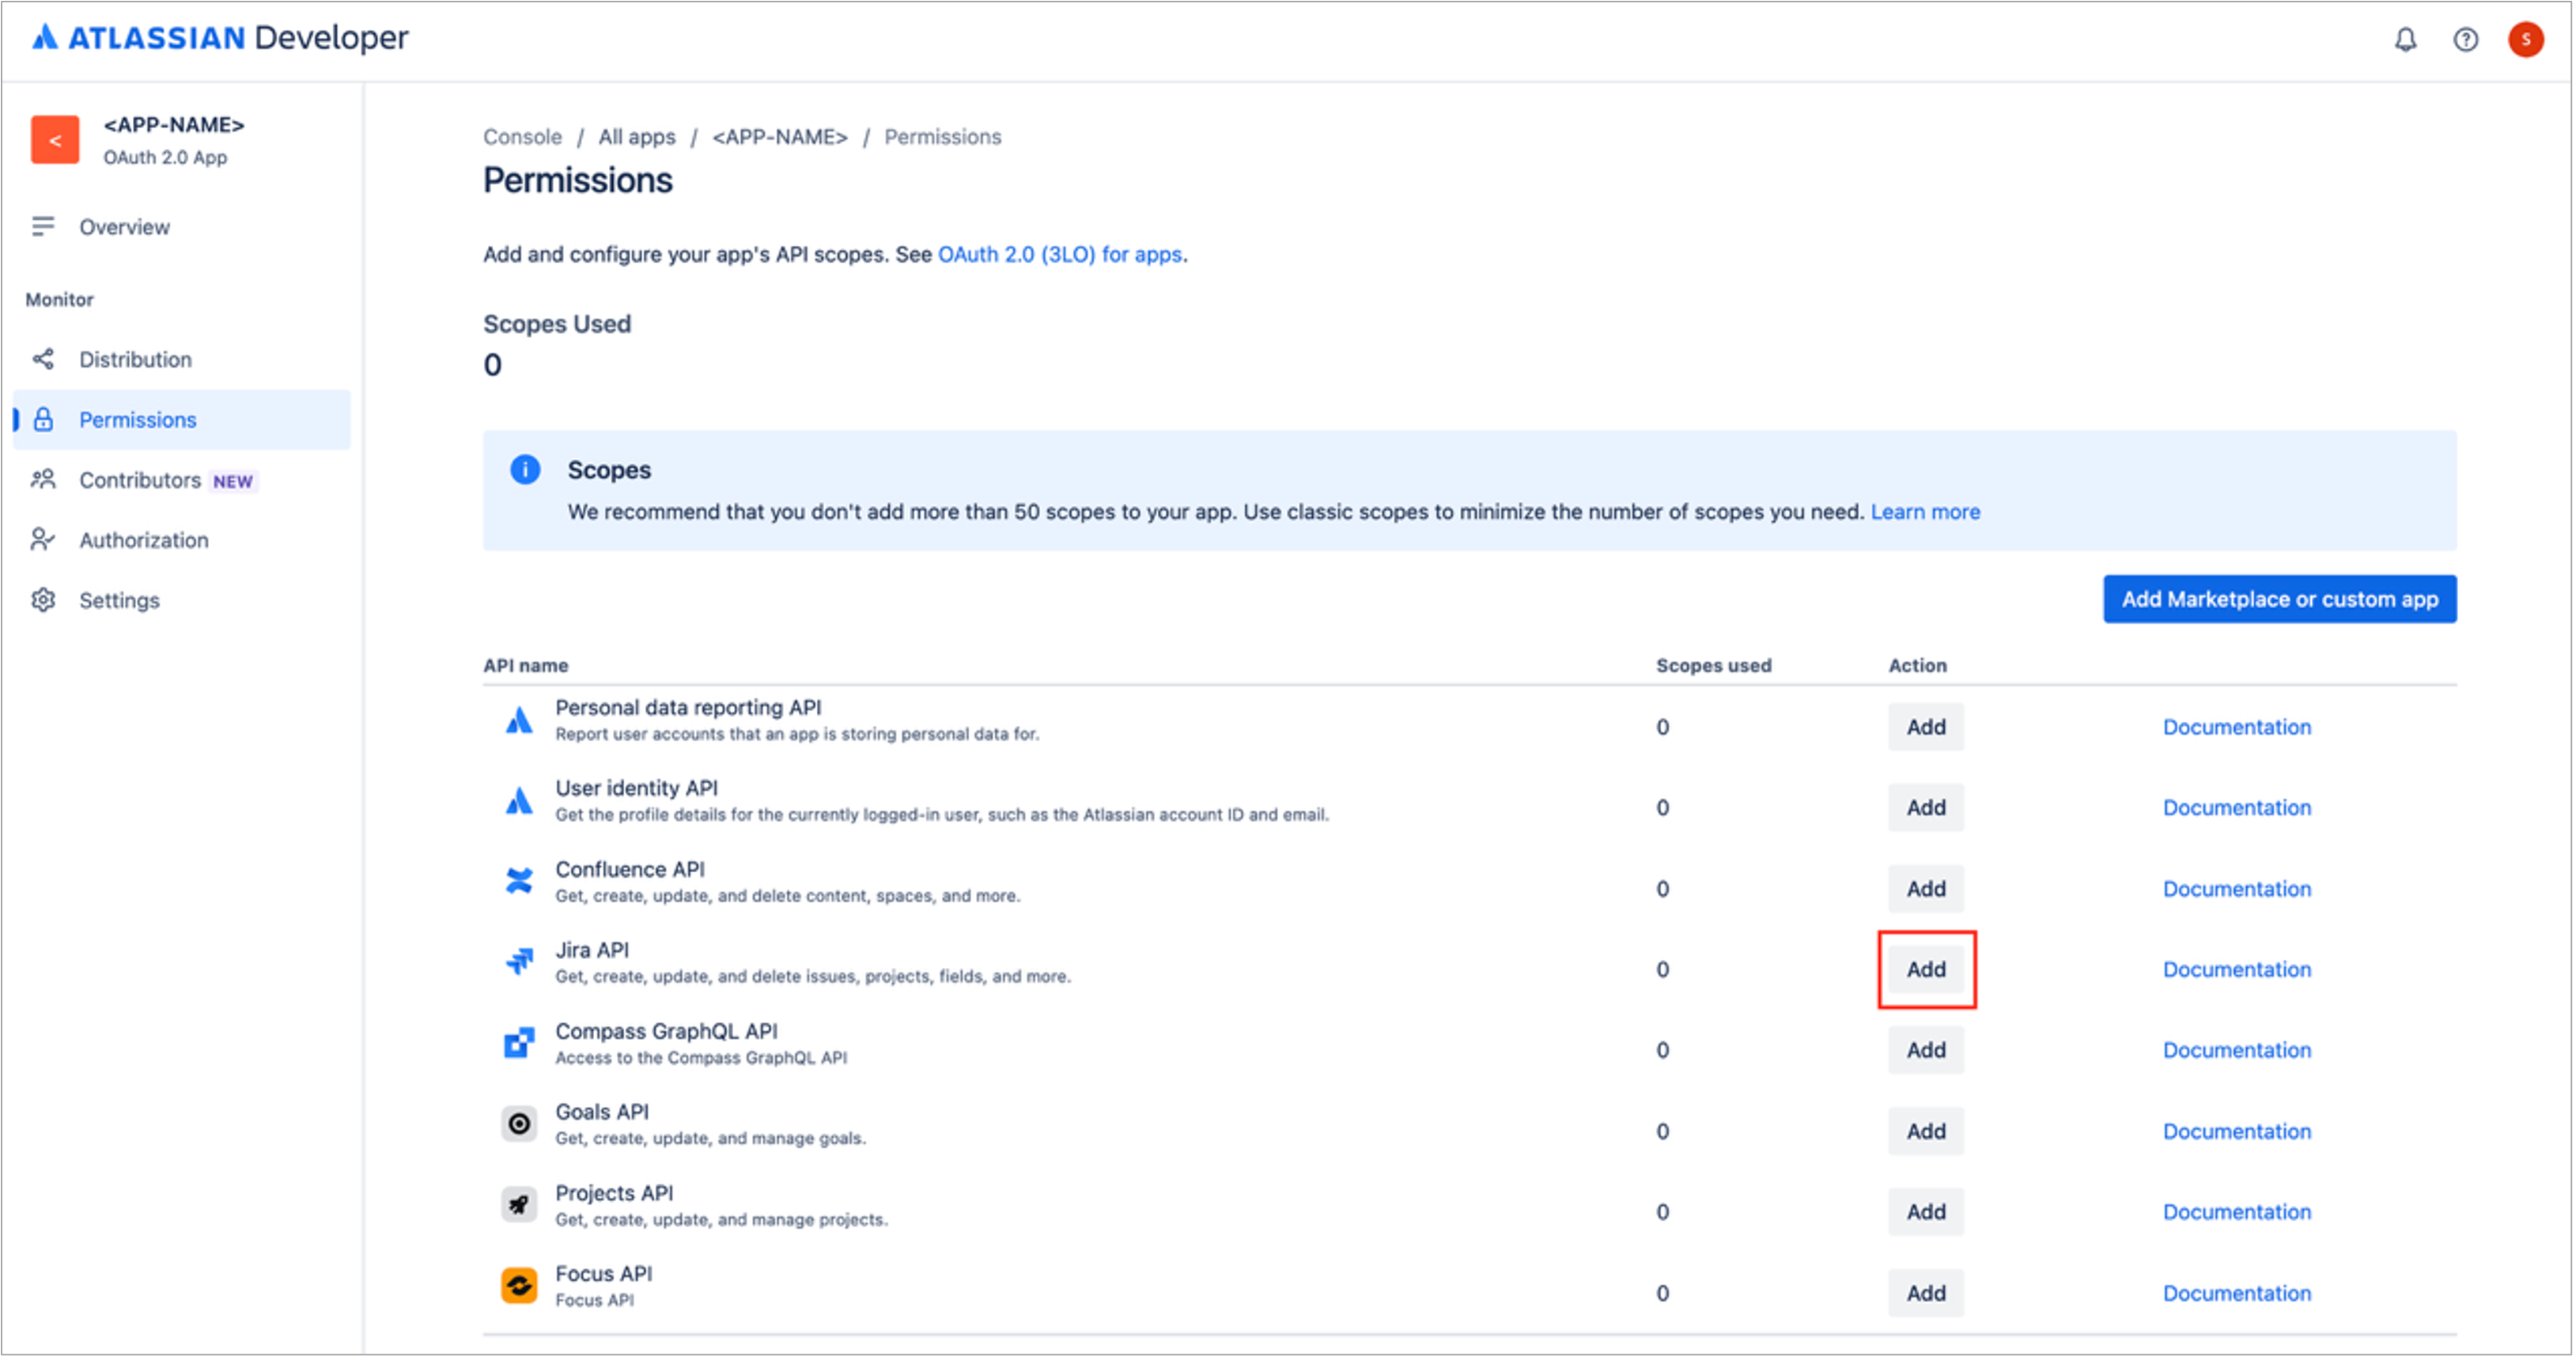Click the Permissions breadcrumb text
The height and width of the screenshot is (1360, 2576).
[942, 137]
